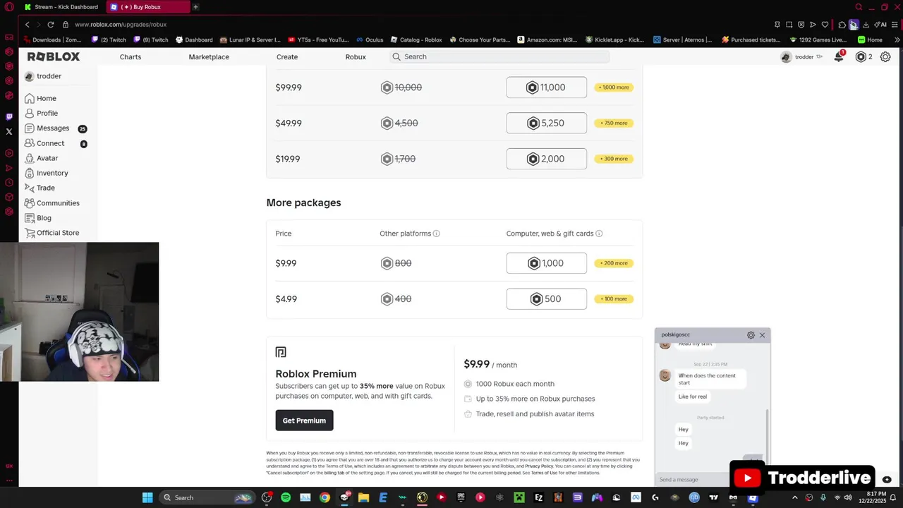Reload the page with browser refresh icon
Image resolution: width=903 pixels, height=508 pixels.
51,25
